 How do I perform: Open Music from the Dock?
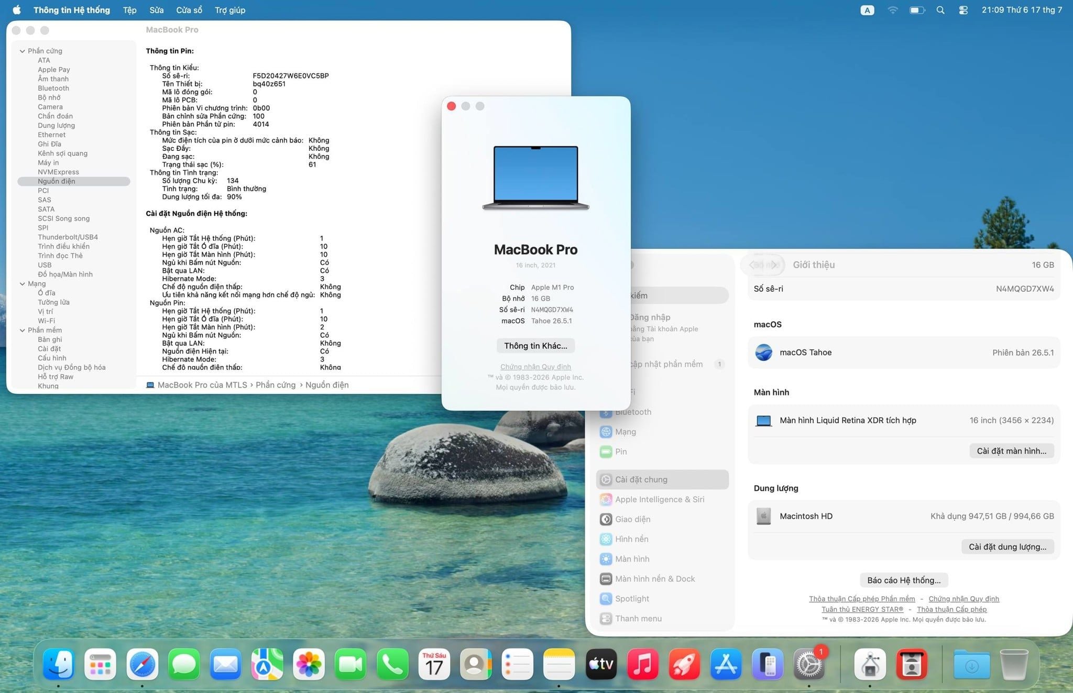pyautogui.click(x=643, y=664)
